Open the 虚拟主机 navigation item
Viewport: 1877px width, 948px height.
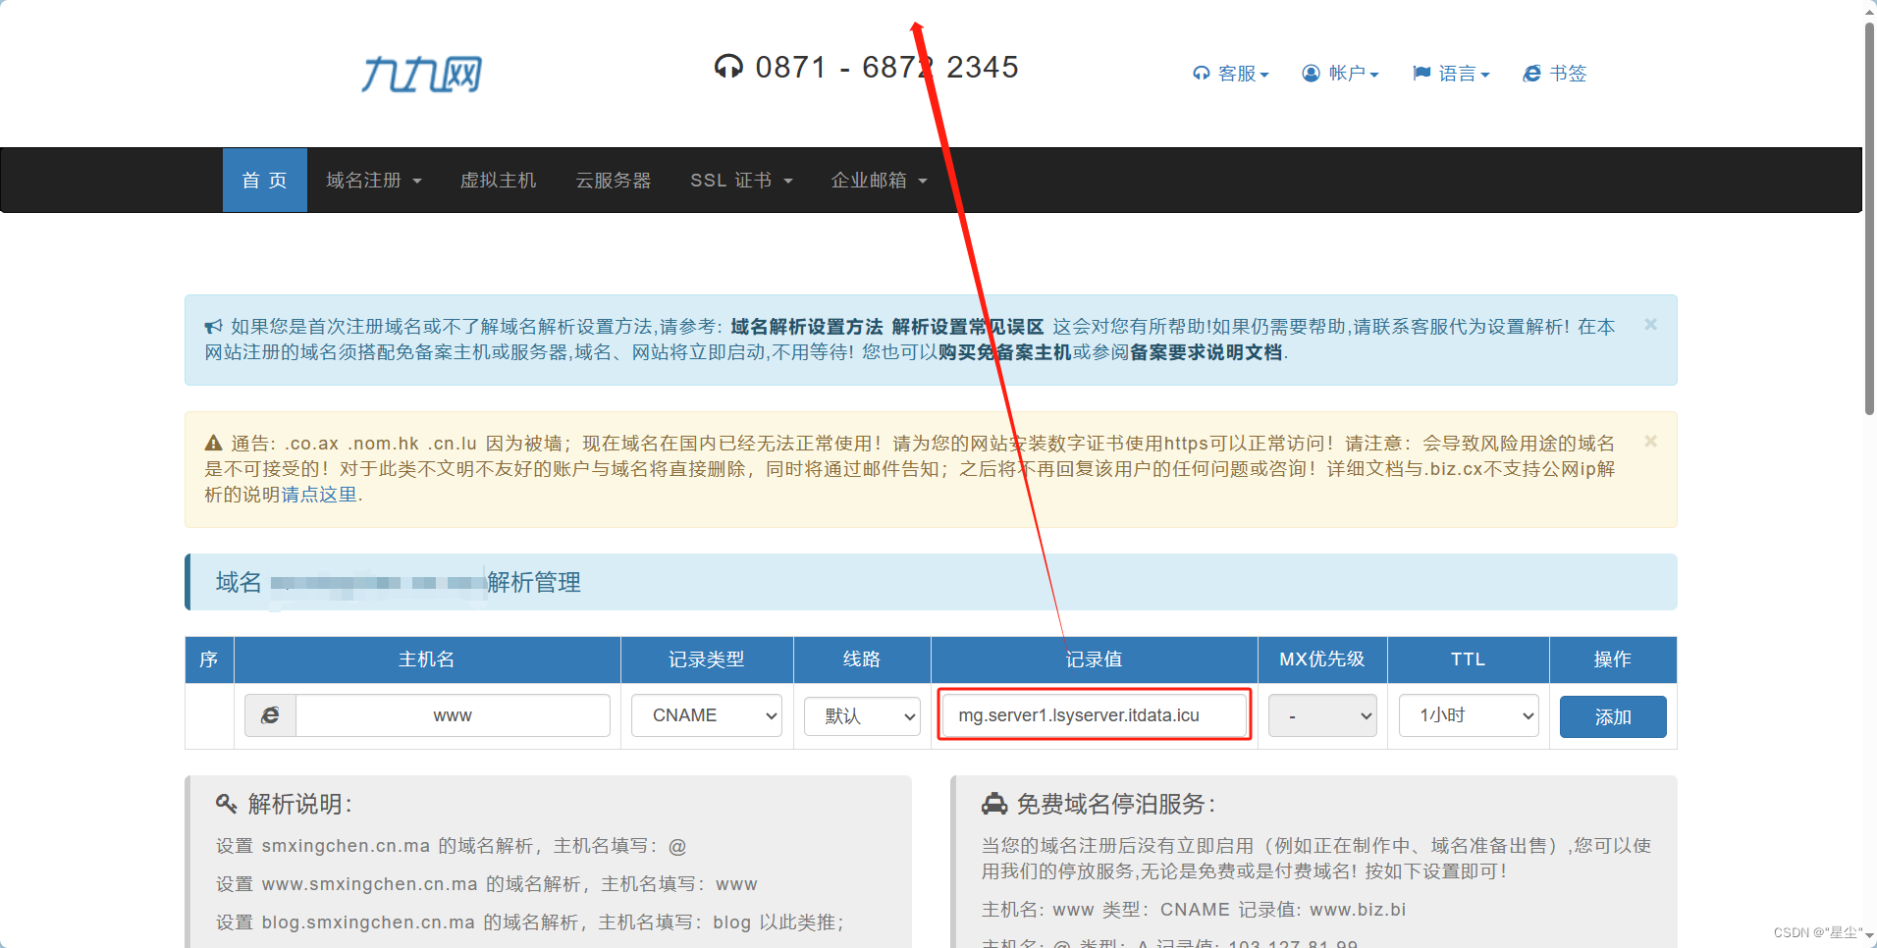pyautogui.click(x=498, y=181)
